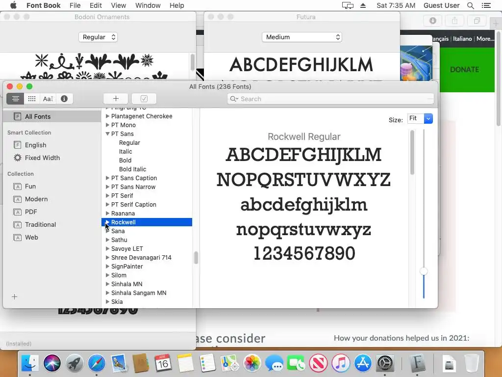Open Finder from the Dock
Image resolution: width=502 pixels, height=377 pixels.
click(x=30, y=363)
